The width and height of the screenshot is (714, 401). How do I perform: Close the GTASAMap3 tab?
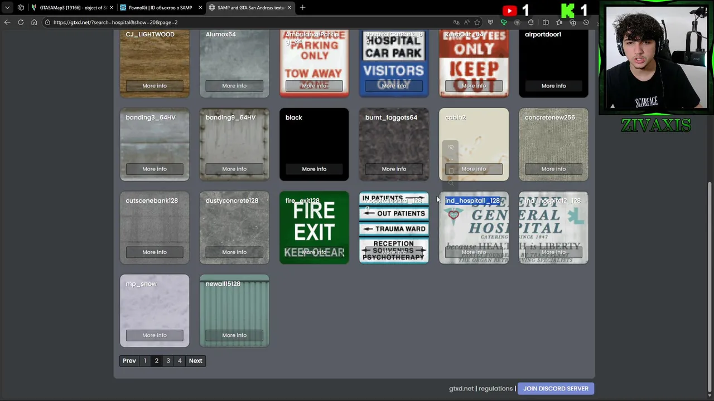pyautogui.click(x=112, y=8)
